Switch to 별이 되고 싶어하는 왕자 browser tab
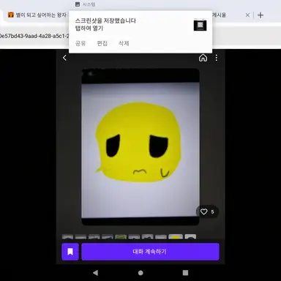 click(37, 15)
